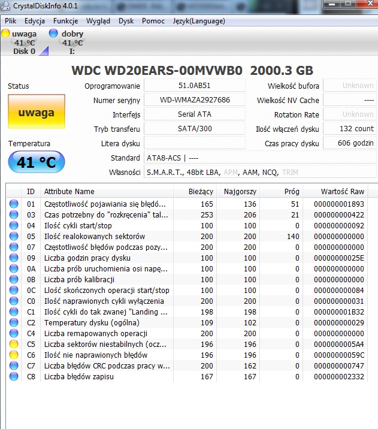Screen dimensions: 378x429
Task: Click the Próg column header
Action: pos(282,191)
